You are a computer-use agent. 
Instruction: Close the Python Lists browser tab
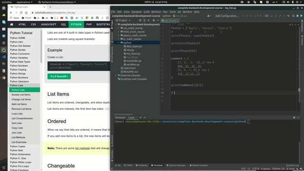(x=44, y=7)
